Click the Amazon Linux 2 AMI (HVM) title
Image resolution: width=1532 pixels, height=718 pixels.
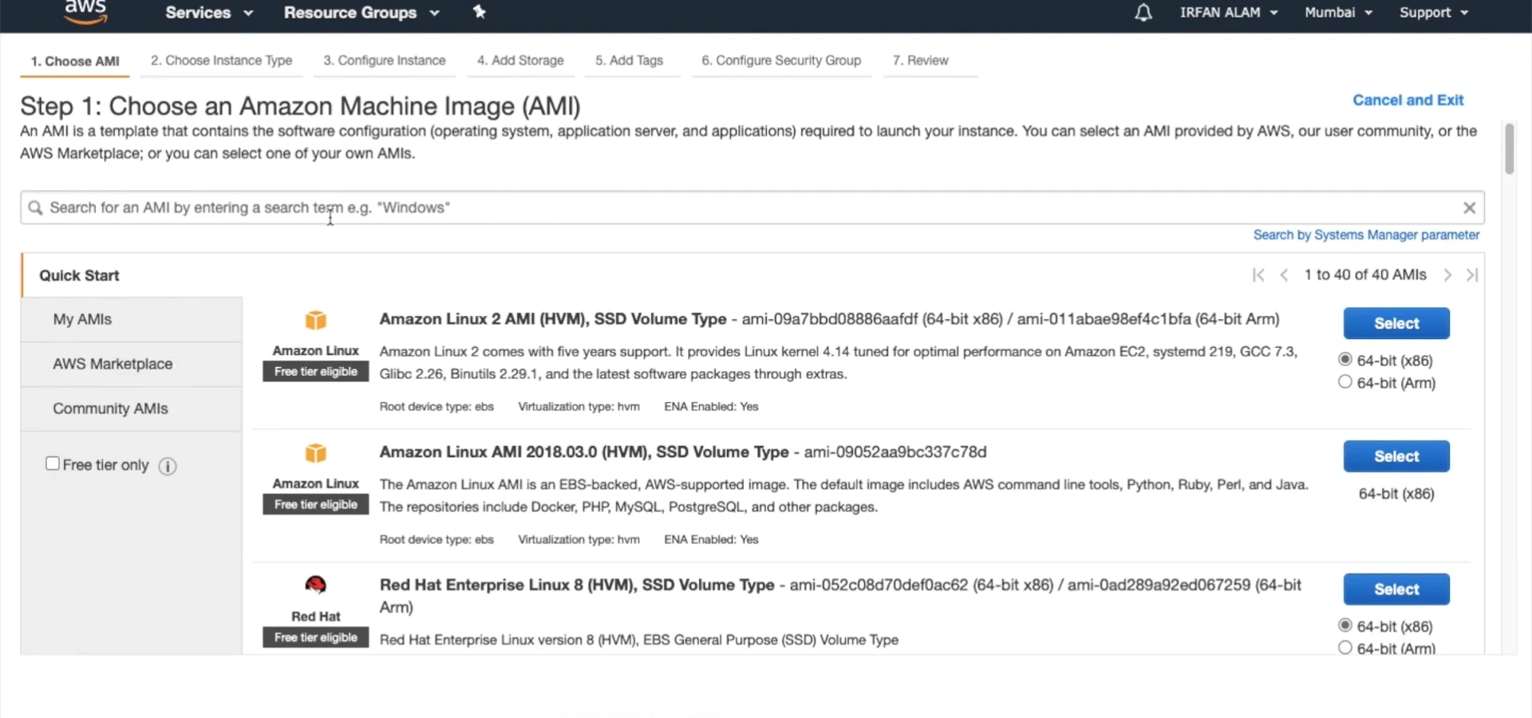(x=553, y=319)
